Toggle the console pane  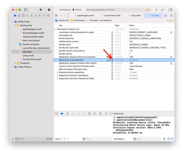[x=172, y=139]
